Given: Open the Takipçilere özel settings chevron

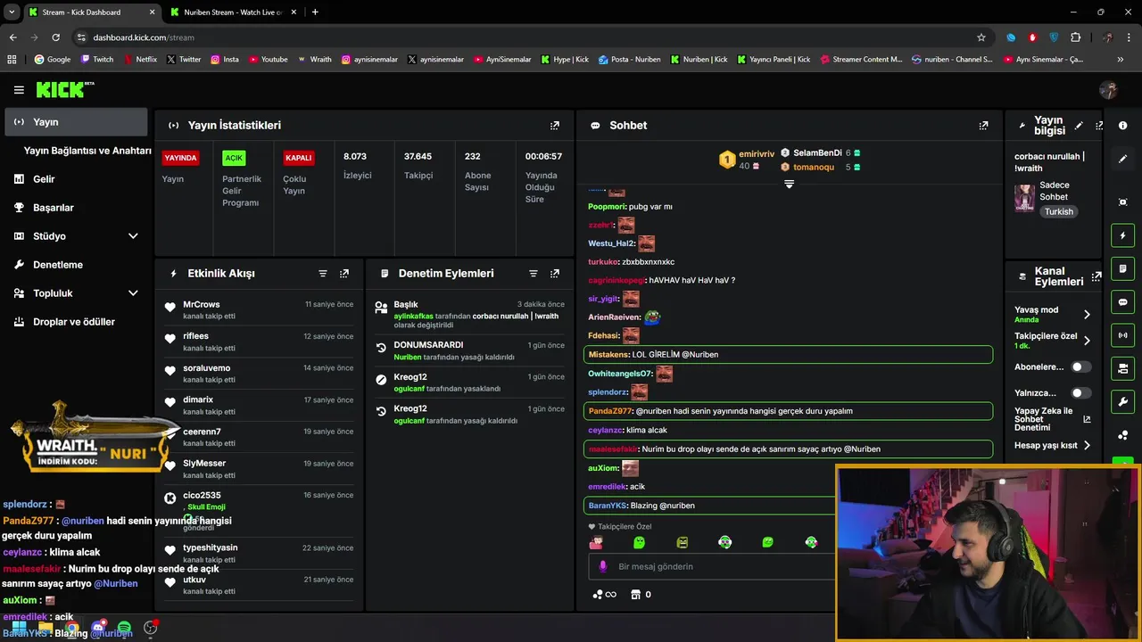Looking at the screenshot, I should (x=1087, y=341).
